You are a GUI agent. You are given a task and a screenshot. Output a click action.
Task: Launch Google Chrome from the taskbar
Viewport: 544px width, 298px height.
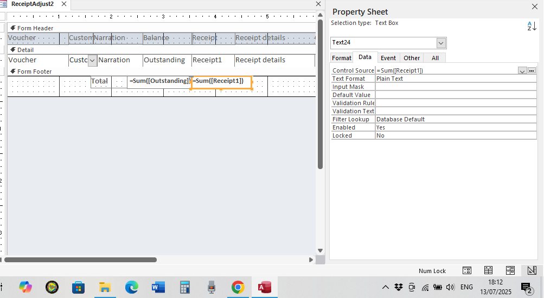click(x=238, y=287)
